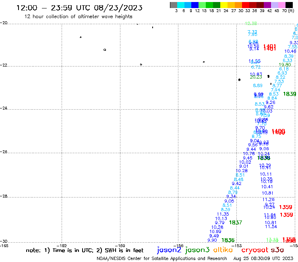298x262 pixels.
Task: Click the 6.18 wave height reading
Action: 284,69
